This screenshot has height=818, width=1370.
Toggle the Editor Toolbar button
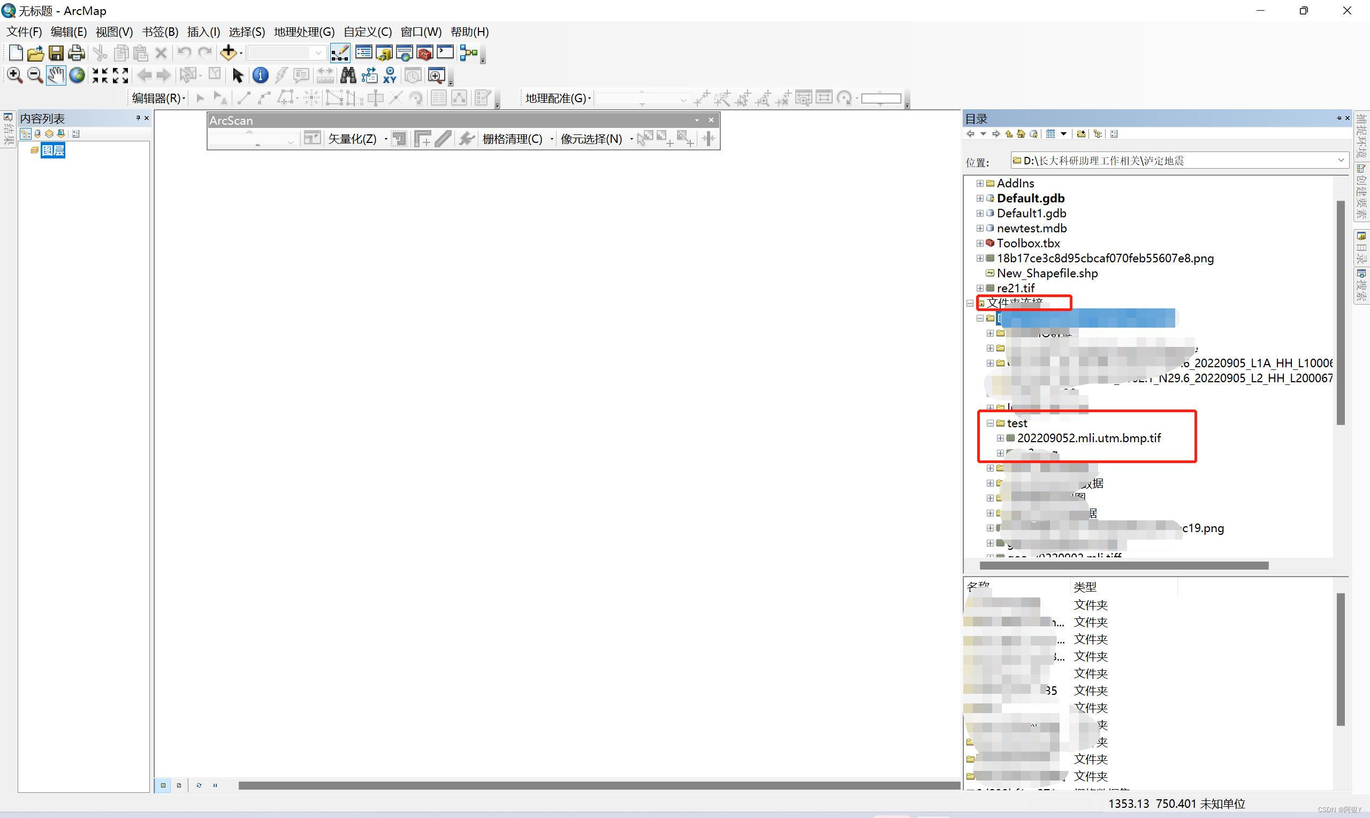[x=340, y=53]
